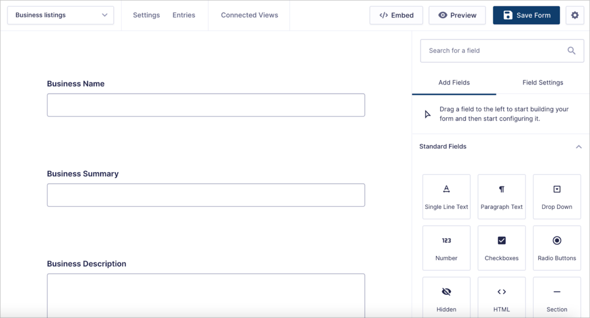Add a Radio Buttons field
The height and width of the screenshot is (318, 590).
tap(557, 248)
